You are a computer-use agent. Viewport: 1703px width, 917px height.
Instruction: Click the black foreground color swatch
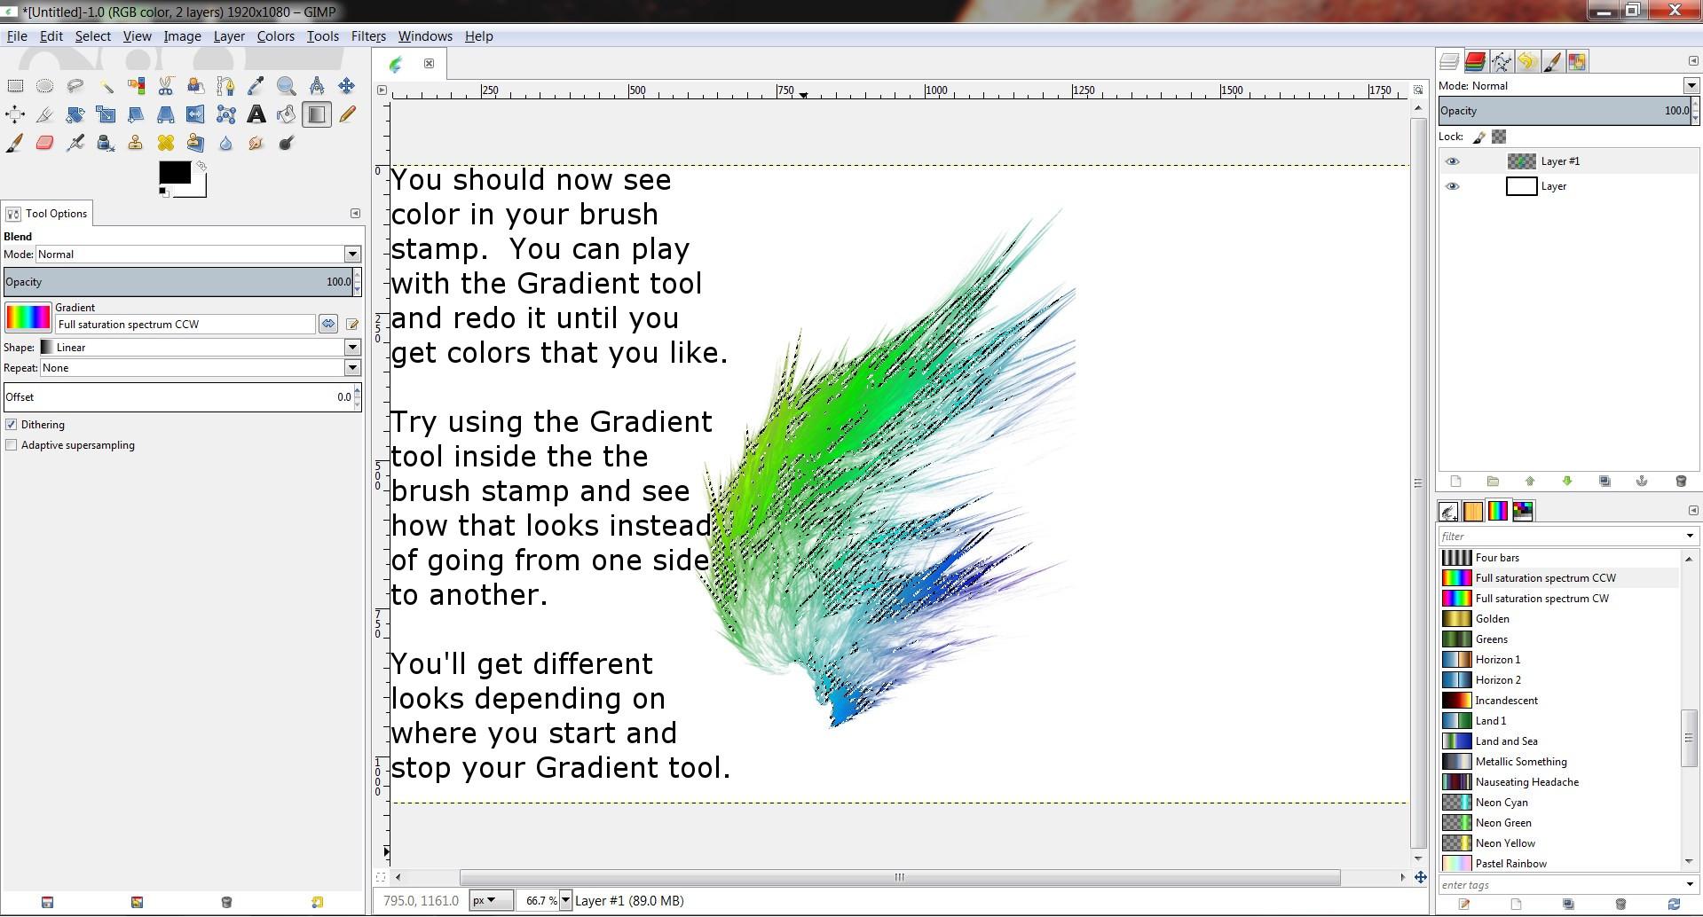click(174, 173)
